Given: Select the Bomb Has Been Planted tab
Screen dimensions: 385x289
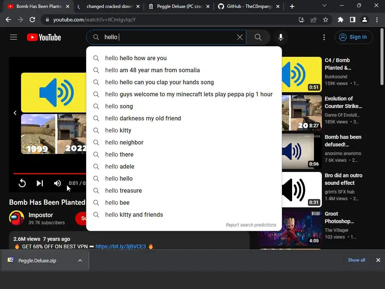Looking at the screenshot, I should coord(38,6).
